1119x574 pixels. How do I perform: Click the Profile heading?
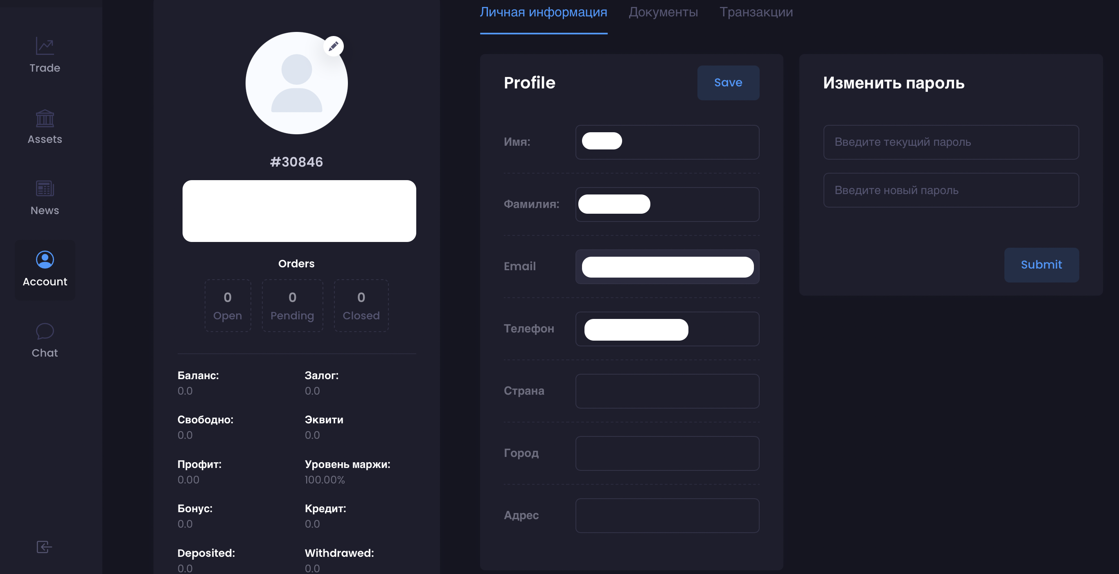point(530,83)
